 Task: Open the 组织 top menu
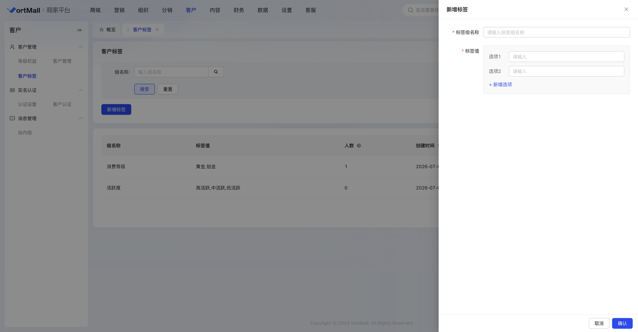(x=143, y=10)
